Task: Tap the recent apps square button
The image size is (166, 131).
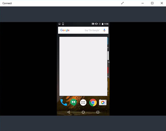Action: pyautogui.click(x=98, y=112)
